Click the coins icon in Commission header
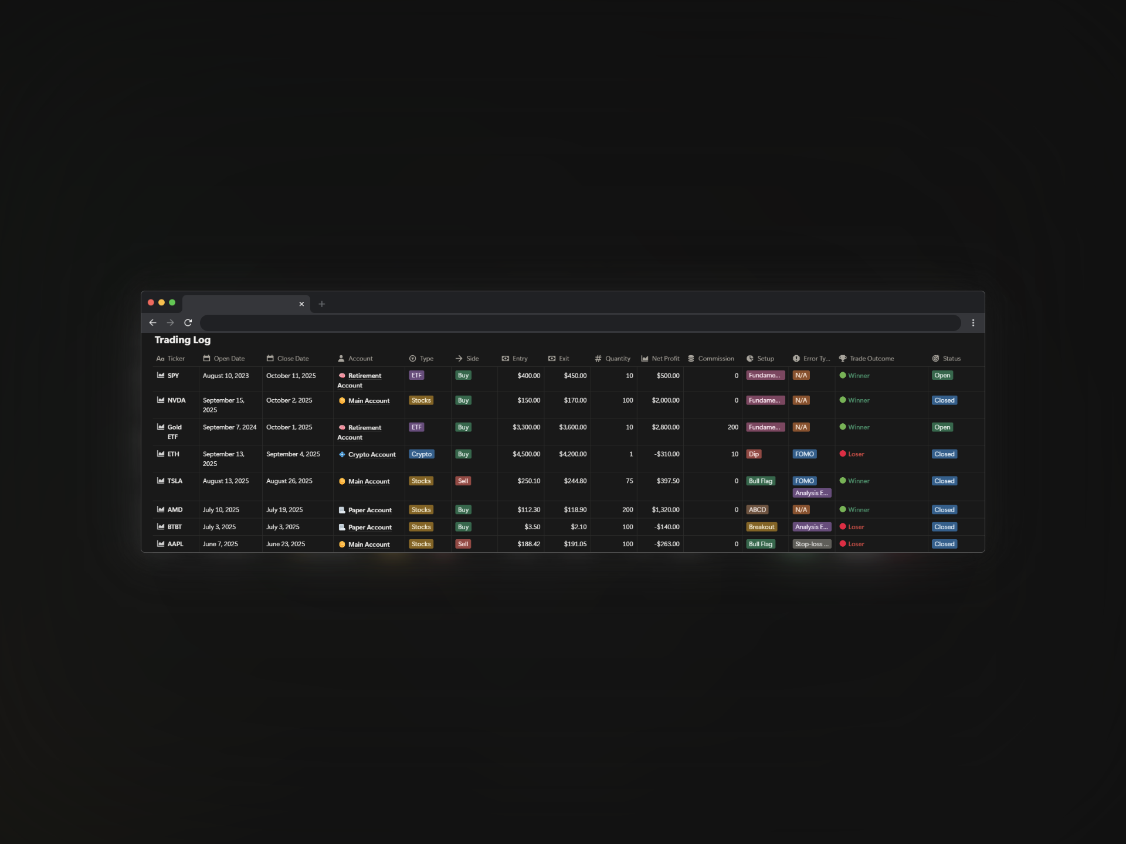Screen dimensions: 1126x844 click(x=691, y=358)
